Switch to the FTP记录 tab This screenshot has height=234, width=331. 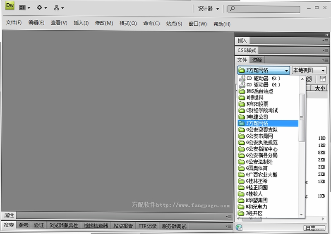tap(147, 226)
